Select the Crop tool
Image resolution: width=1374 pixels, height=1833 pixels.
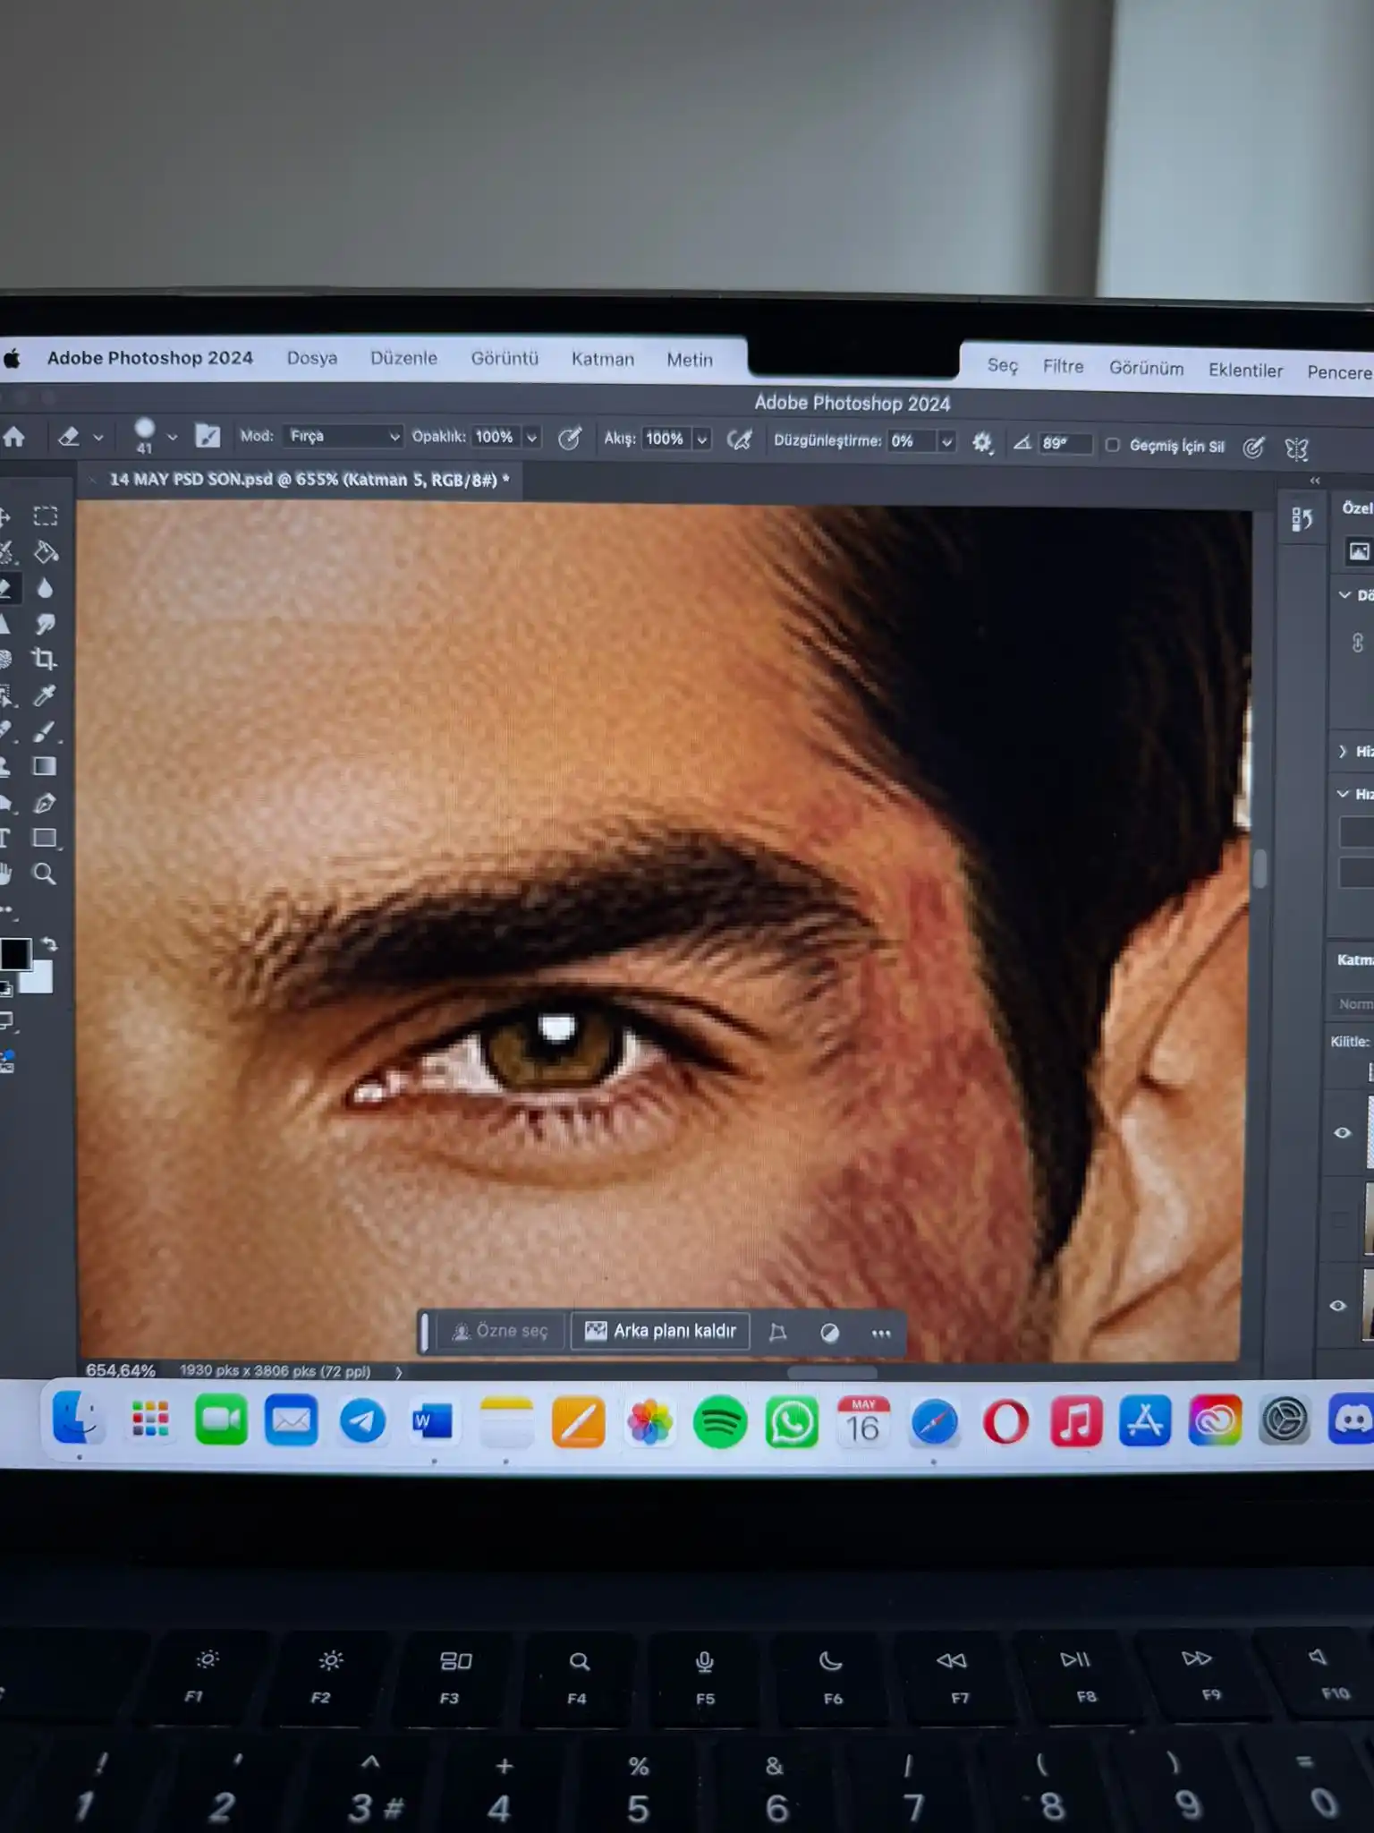pos(44,660)
